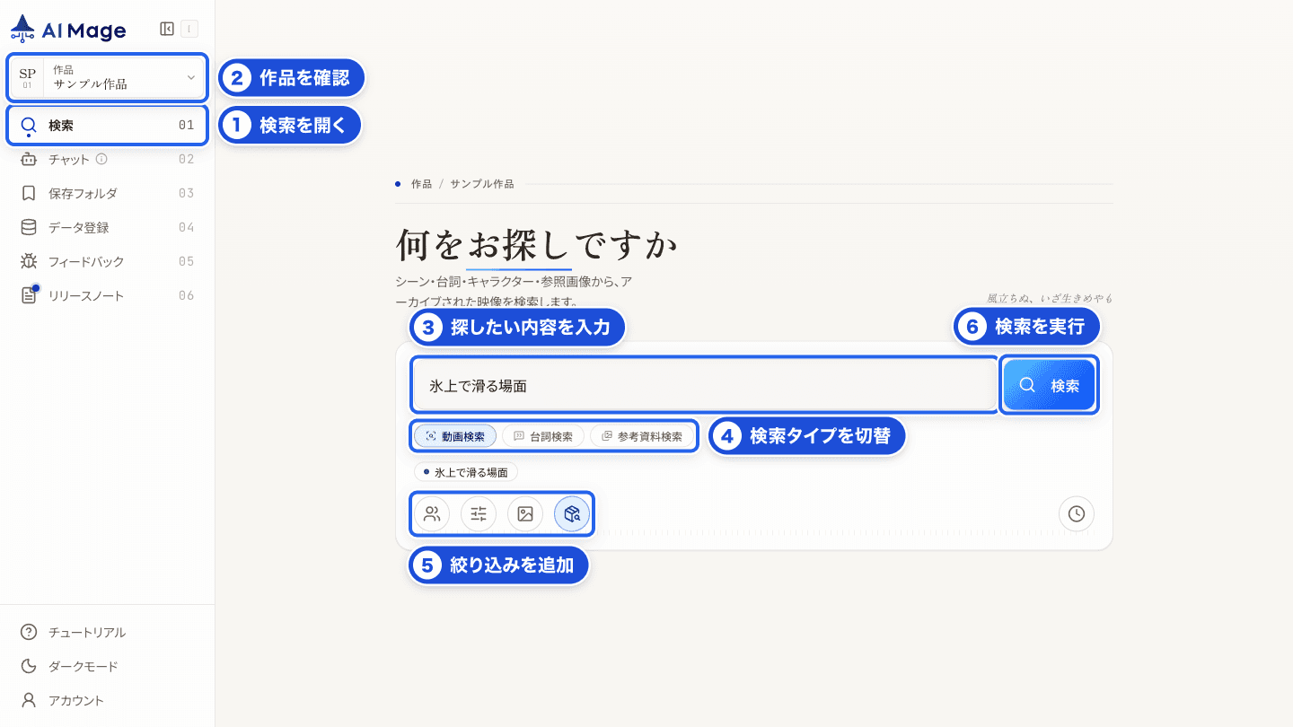The image size is (1293, 727).
Task: Click the image reference search icon
Action: [525, 514]
